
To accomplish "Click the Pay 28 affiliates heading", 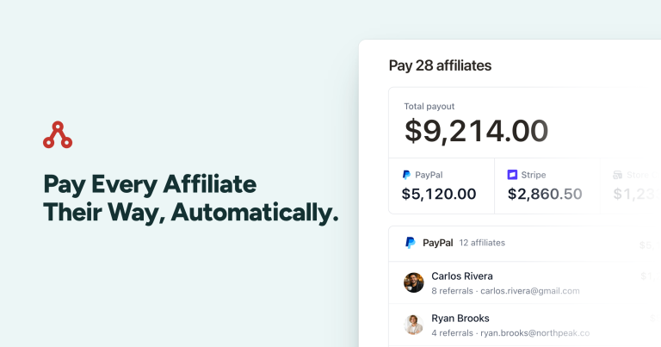I will click(440, 65).
